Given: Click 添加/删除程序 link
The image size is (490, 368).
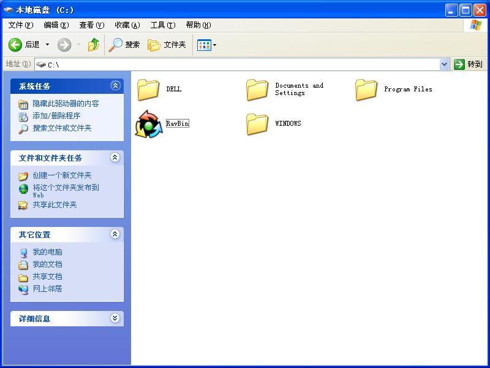Looking at the screenshot, I should 56,116.
